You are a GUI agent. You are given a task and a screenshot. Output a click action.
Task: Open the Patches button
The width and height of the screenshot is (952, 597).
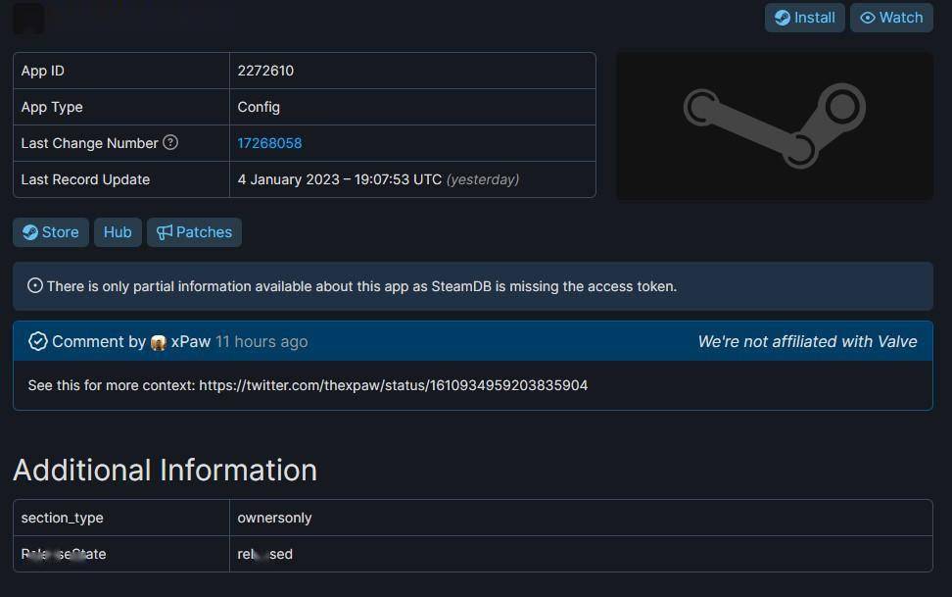pyautogui.click(x=194, y=232)
